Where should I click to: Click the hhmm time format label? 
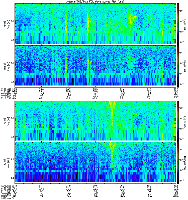(4, 196)
